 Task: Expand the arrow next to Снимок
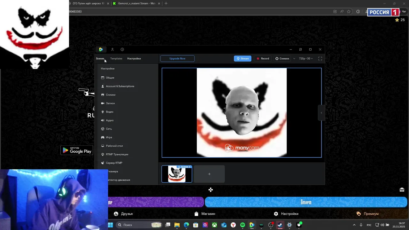tap(294, 58)
